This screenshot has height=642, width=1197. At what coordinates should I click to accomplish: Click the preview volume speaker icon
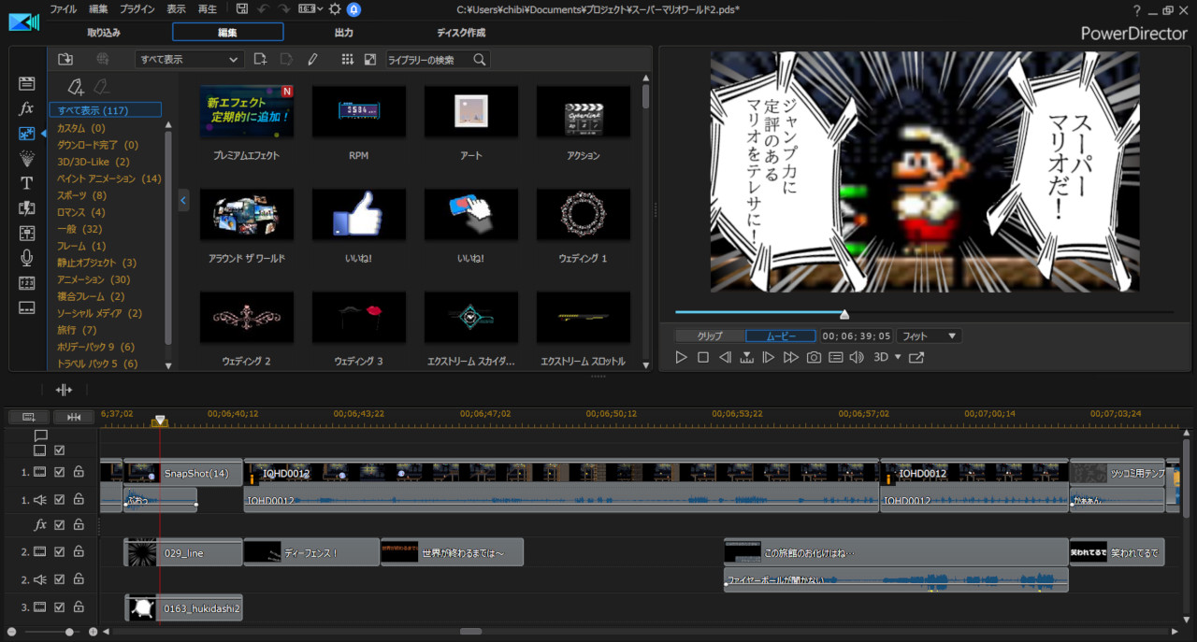(857, 357)
